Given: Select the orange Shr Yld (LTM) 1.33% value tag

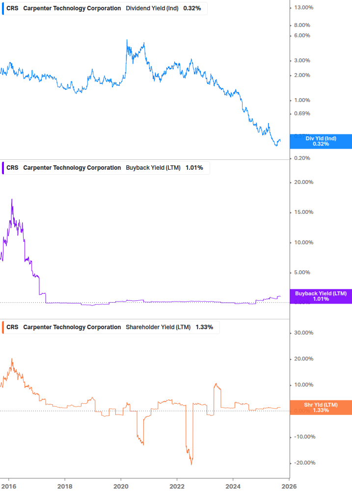Looking at the screenshot, I should (x=321, y=408).
